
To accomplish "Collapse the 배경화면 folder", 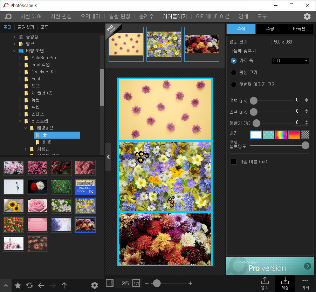I will click(x=25, y=128).
